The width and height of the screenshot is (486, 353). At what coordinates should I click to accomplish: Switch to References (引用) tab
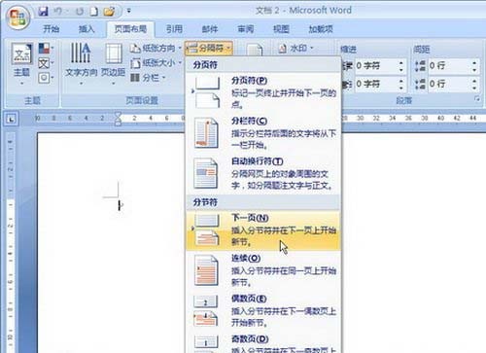click(x=174, y=29)
